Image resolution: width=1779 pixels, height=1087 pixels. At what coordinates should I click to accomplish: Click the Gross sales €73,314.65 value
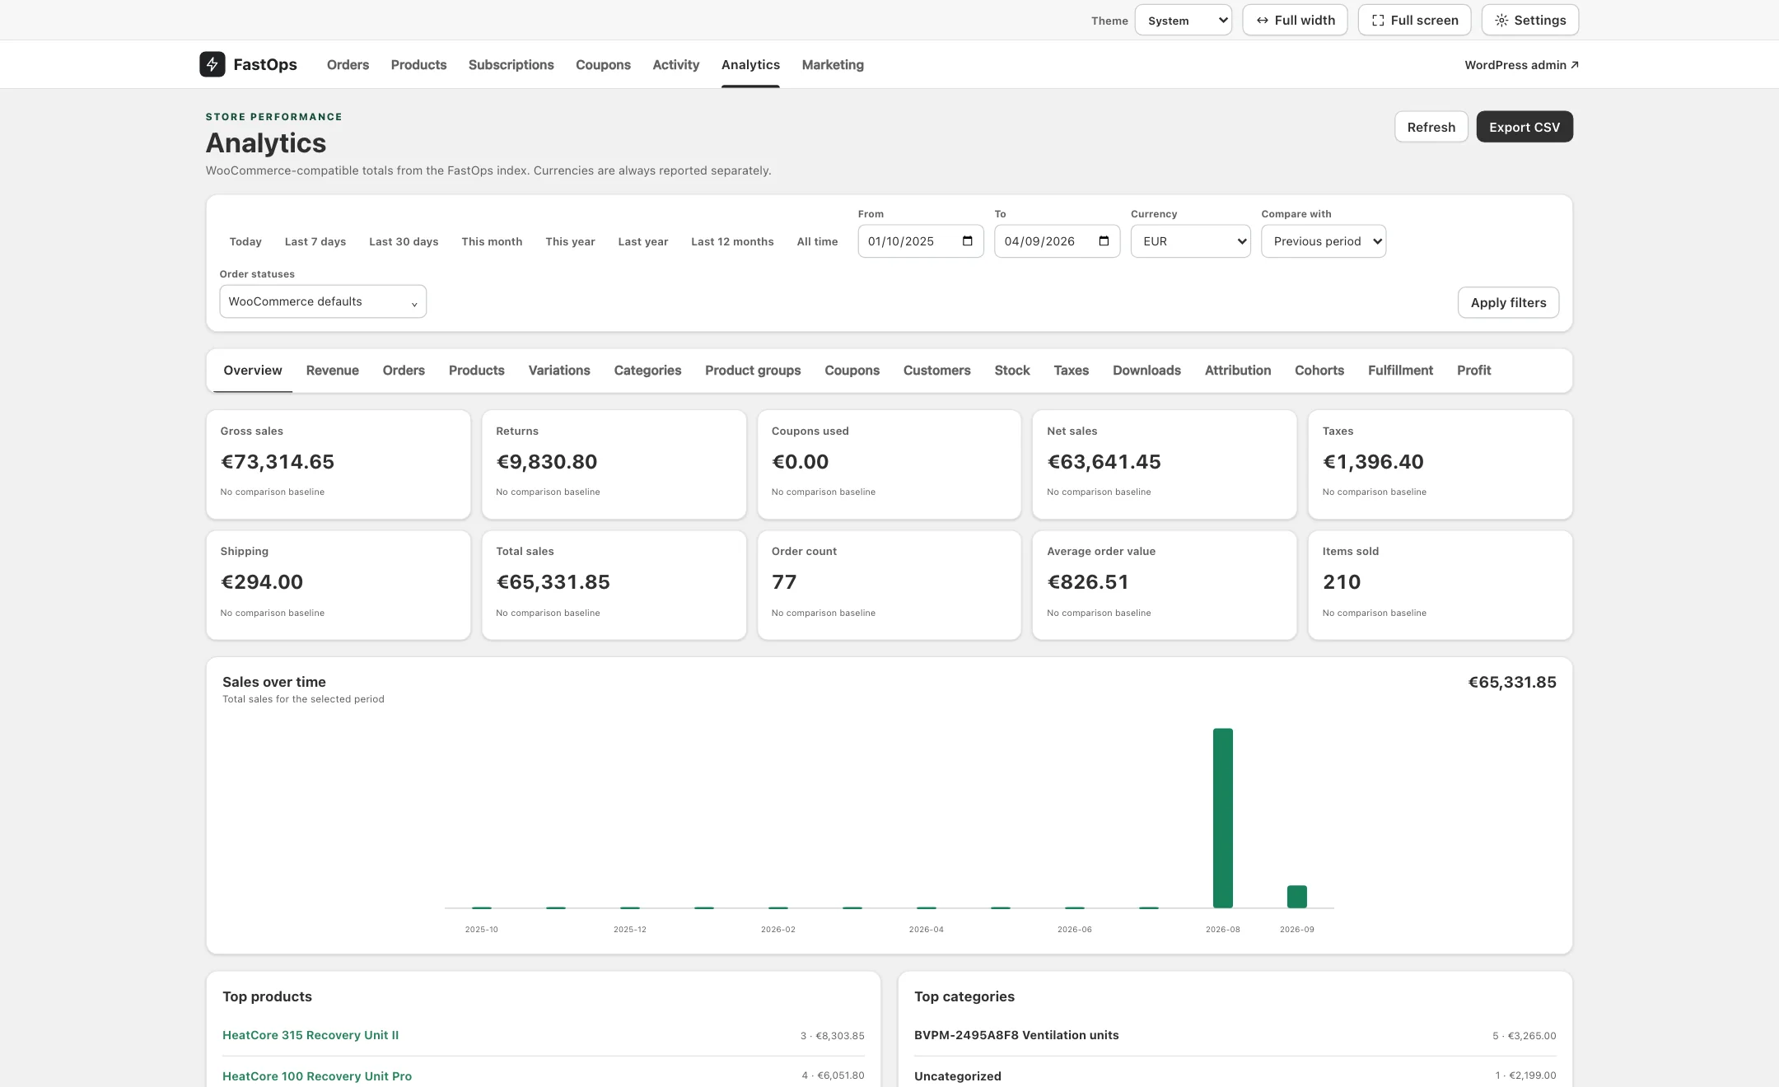pyautogui.click(x=278, y=462)
